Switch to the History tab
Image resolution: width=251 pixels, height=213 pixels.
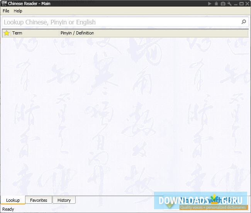[64, 200]
